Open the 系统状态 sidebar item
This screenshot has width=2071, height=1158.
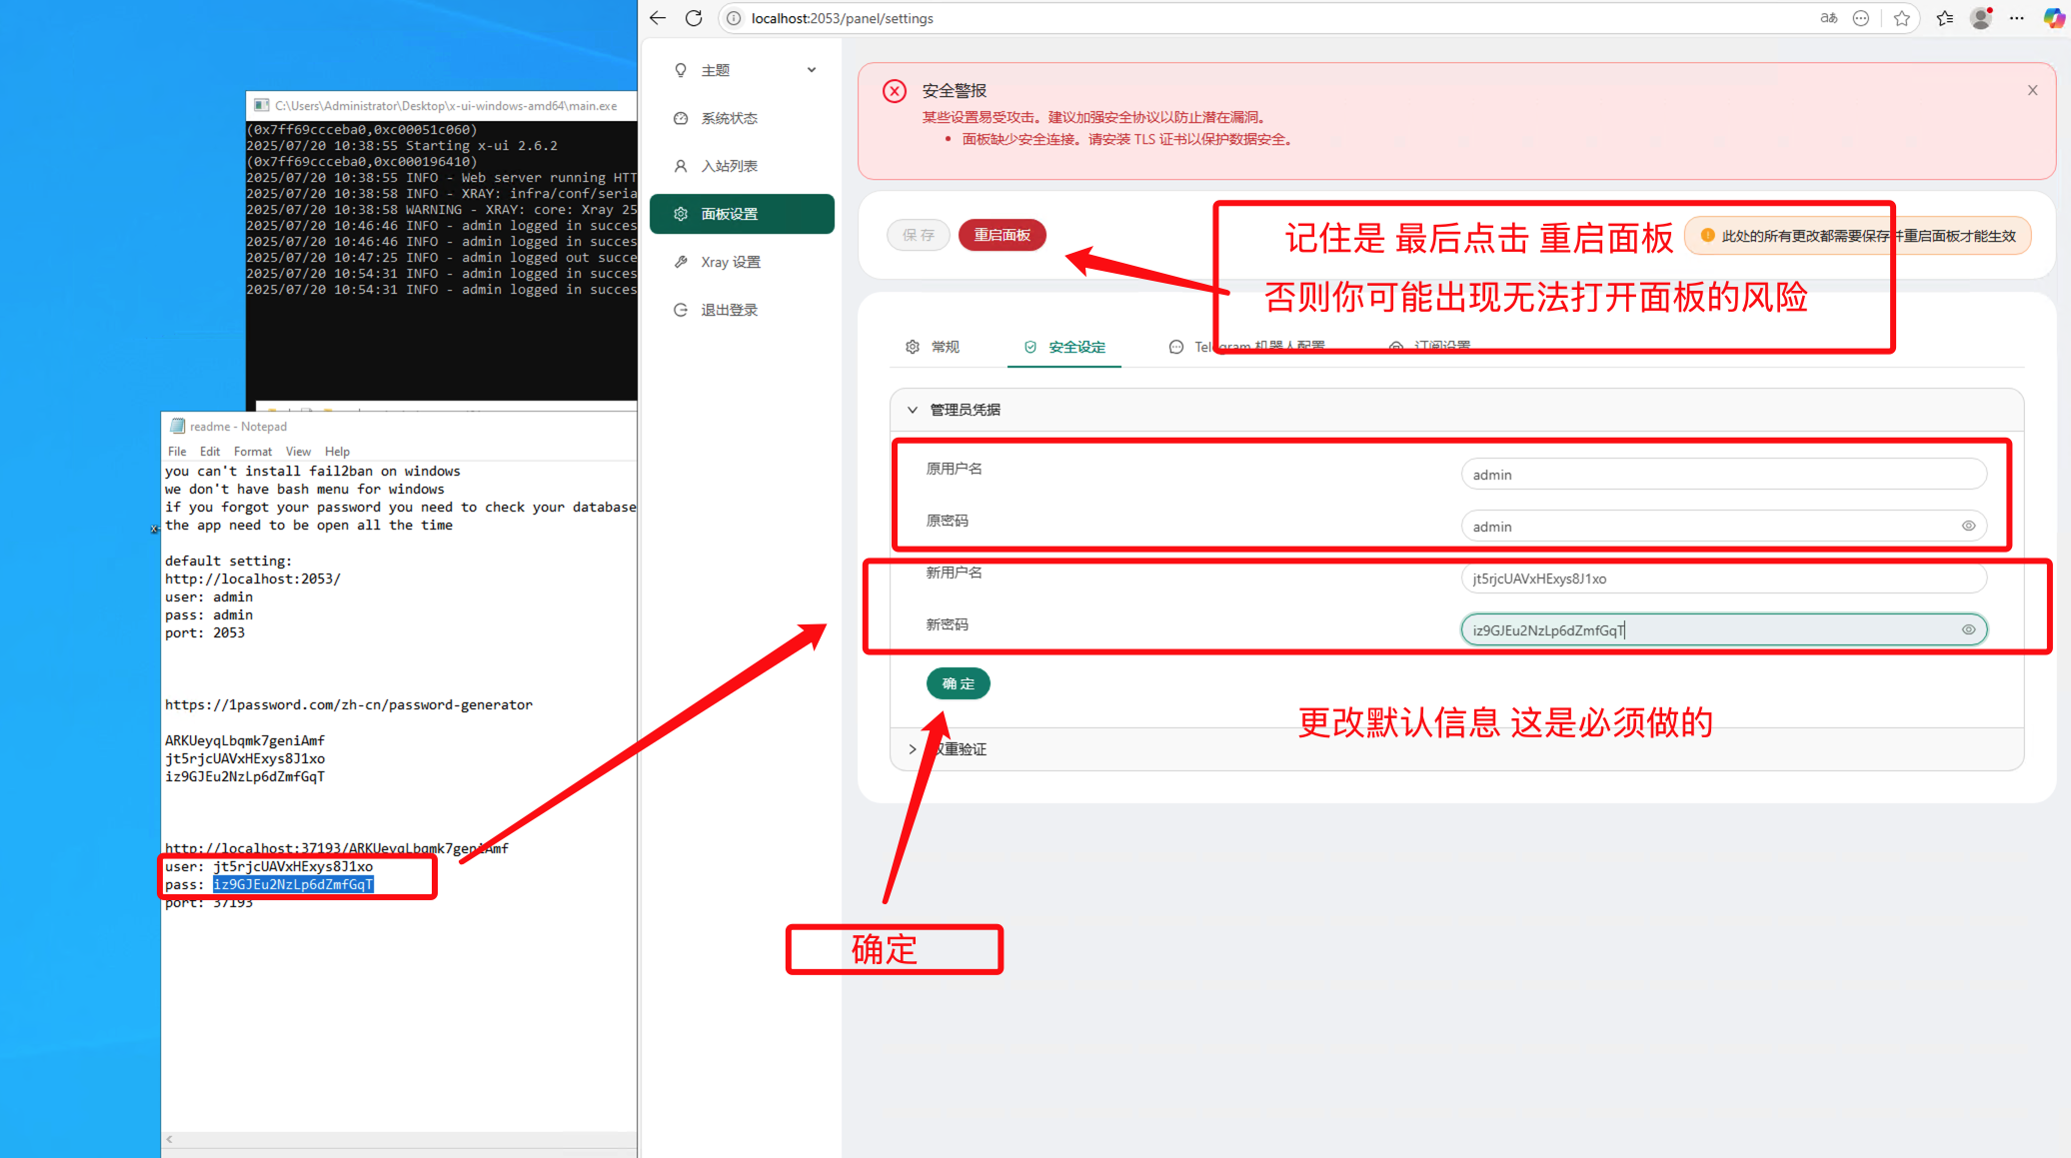[x=729, y=118]
